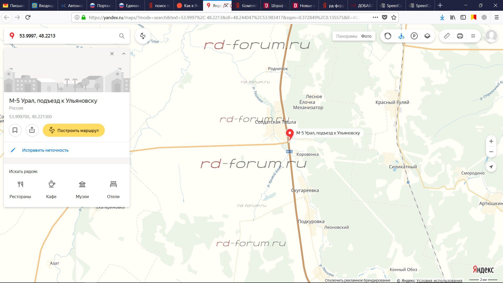
Task: Collapse the place card with chevron
Action: [124, 54]
